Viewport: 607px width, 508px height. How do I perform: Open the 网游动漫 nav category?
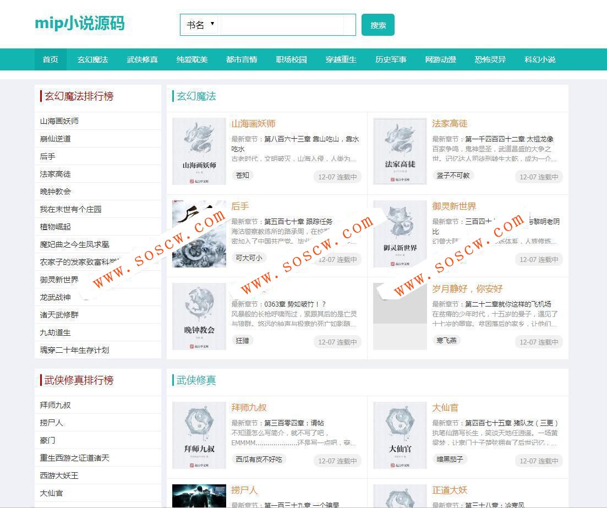tap(441, 59)
